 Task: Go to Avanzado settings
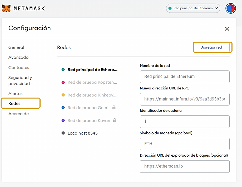click(18, 57)
